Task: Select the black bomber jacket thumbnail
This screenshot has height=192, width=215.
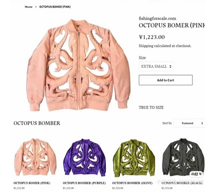Action: click(x=183, y=157)
